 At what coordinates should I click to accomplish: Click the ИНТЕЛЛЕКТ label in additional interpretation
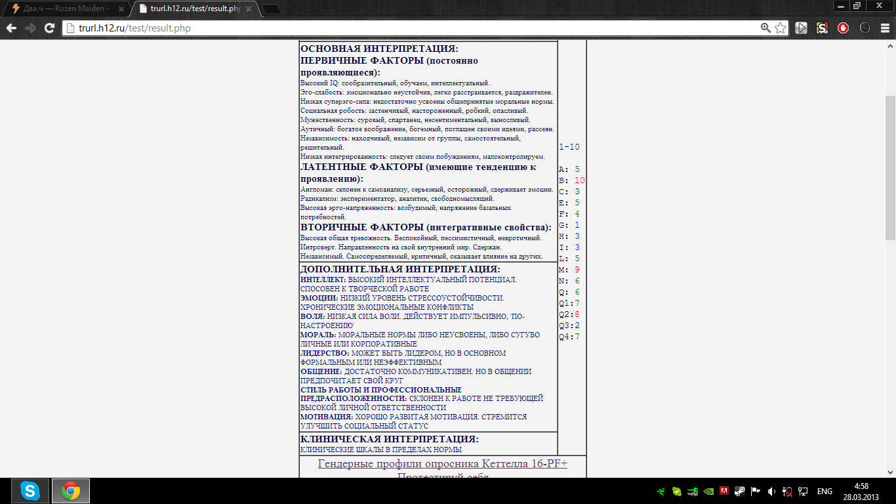323,280
